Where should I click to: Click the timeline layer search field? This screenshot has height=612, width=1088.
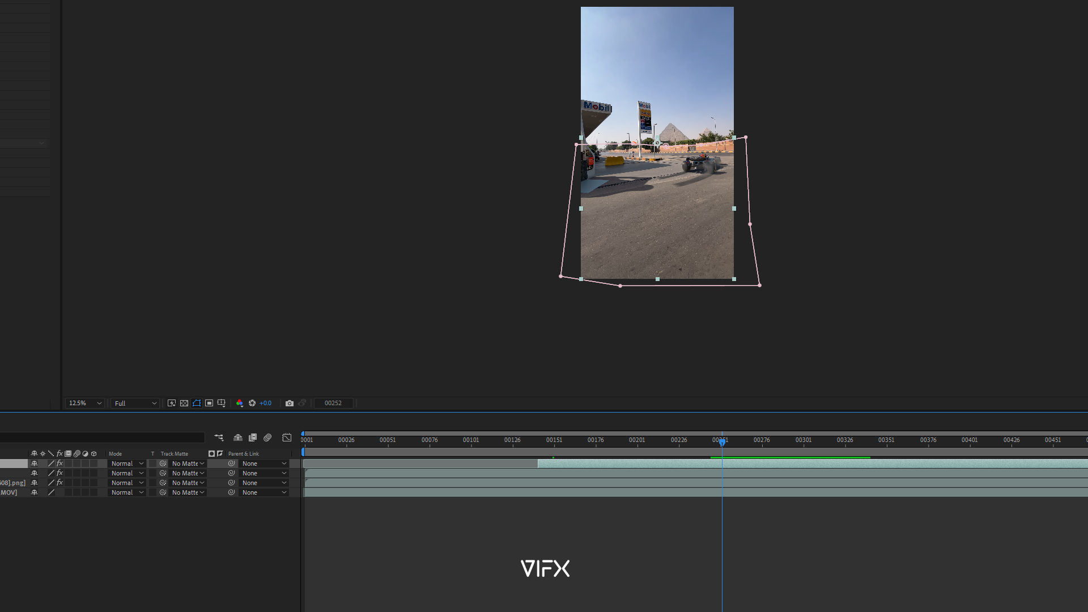102,437
